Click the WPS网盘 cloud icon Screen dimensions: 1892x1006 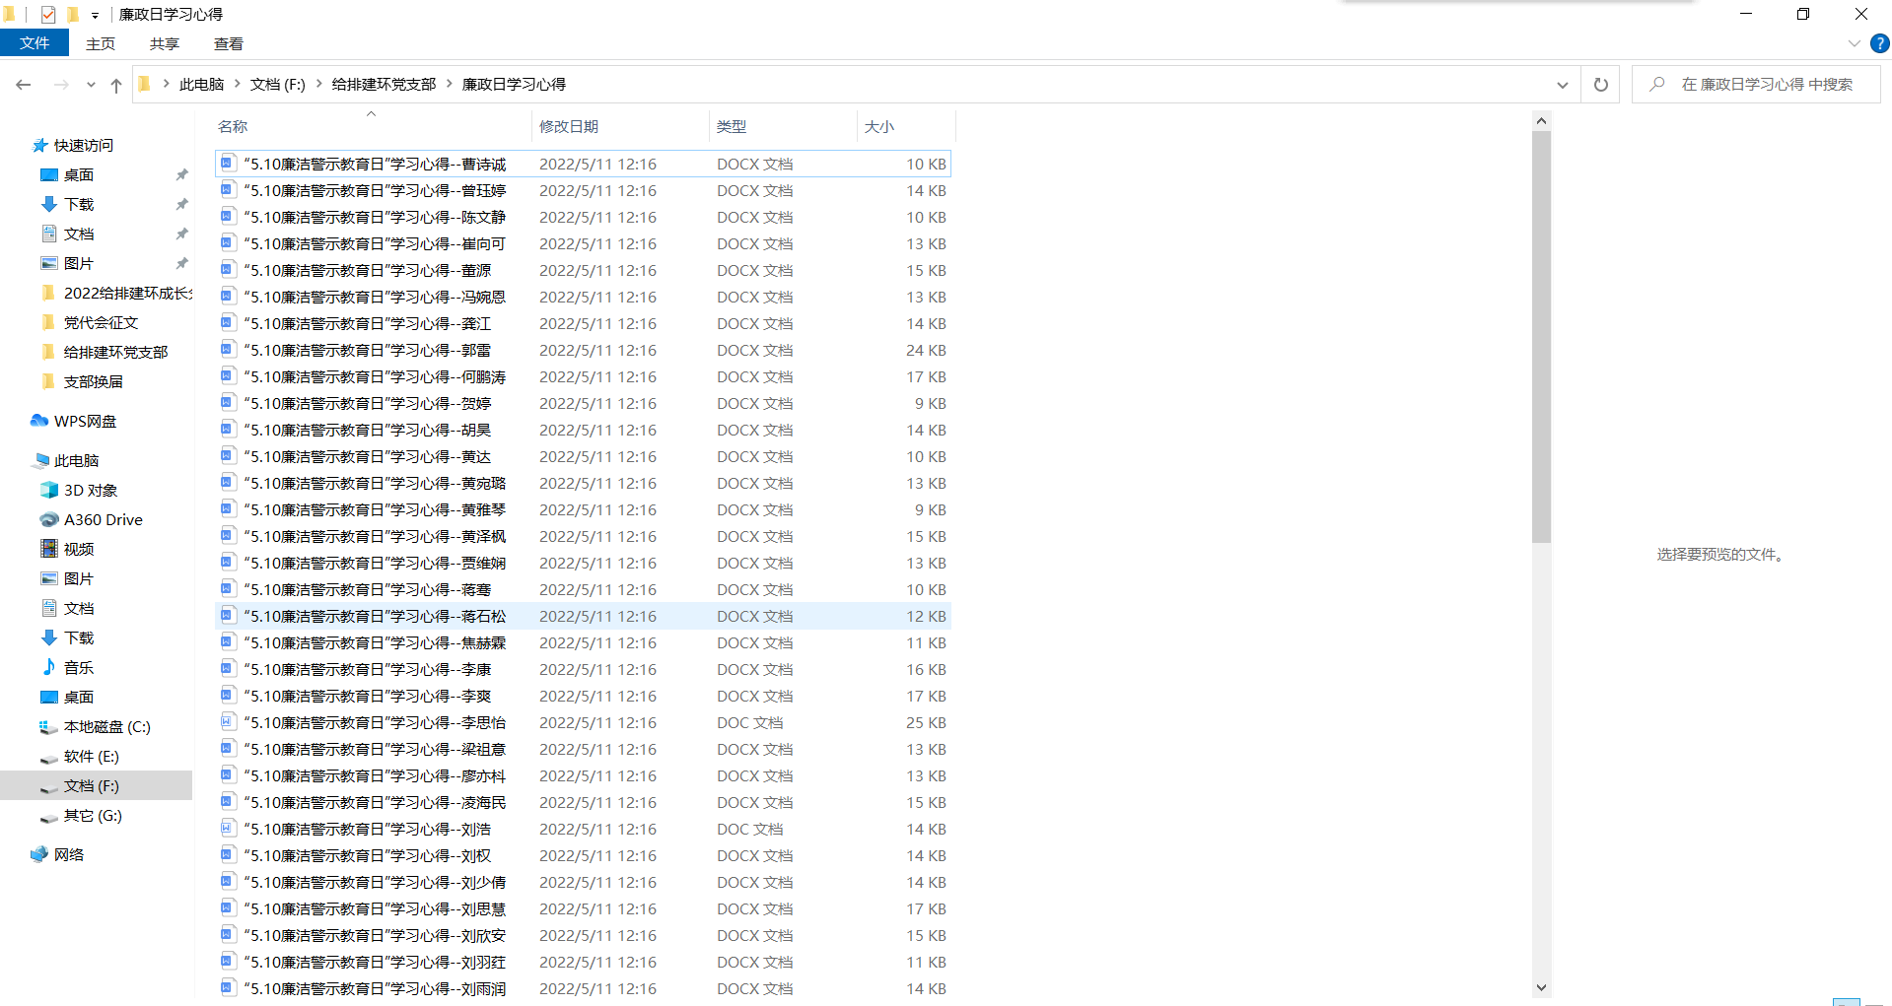(39, 421)
